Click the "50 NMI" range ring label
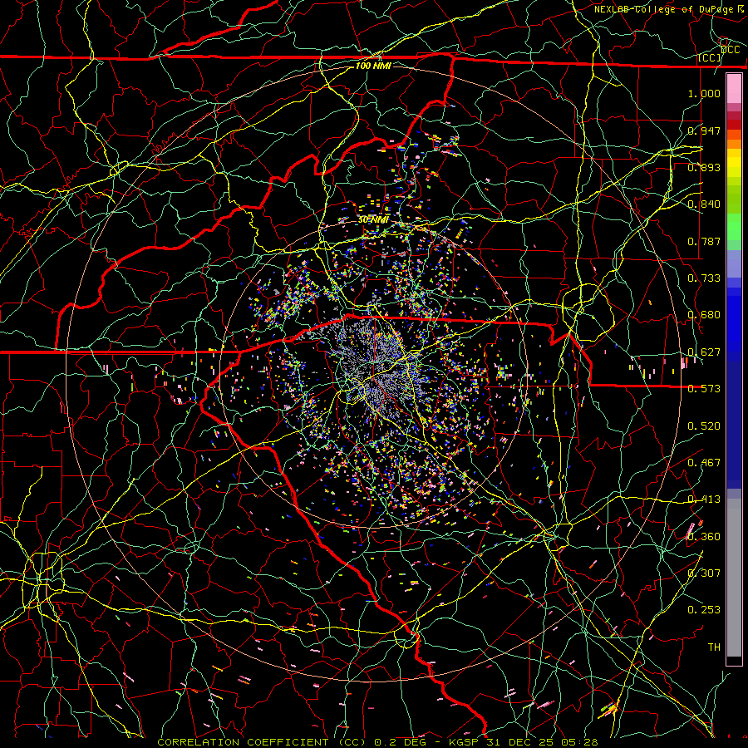 point(373,219)
